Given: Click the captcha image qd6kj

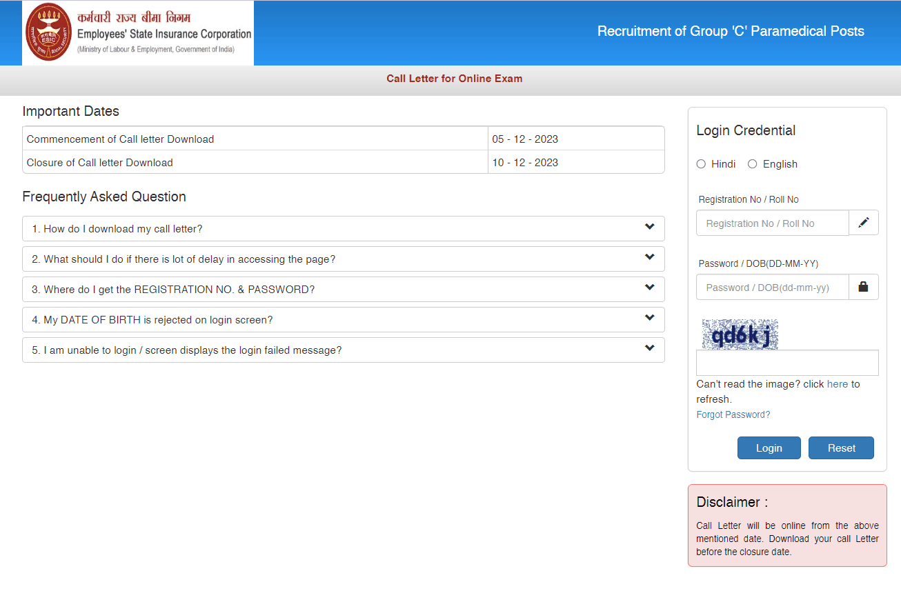Looking at the screenshot, I should pyautogui.click(x=740, y=334).
